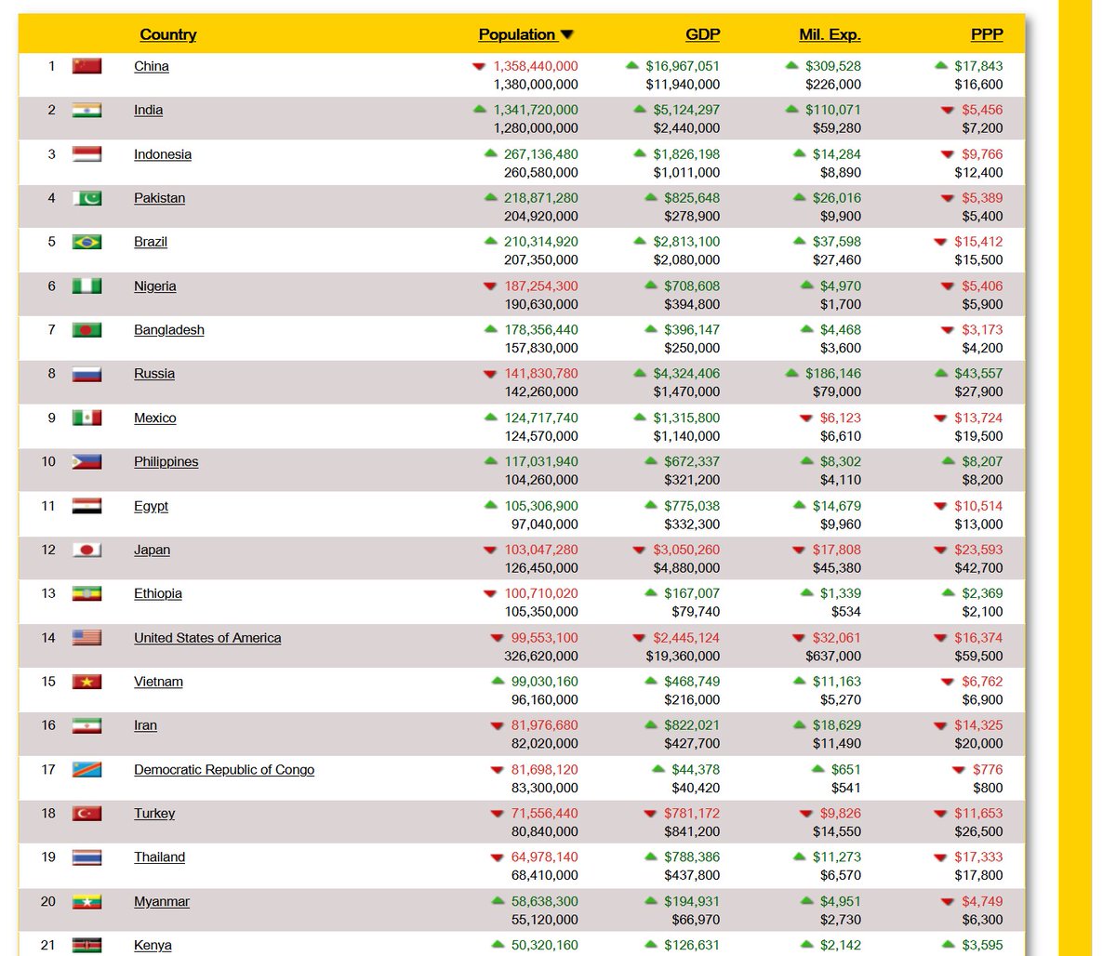Viewport: 1116px width, 956px height.
Task: Select Japan PPP value $23,593
Action: click(x=978, y=551)
